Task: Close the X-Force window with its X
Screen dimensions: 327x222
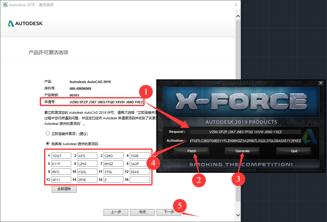Action: point(321,83)
